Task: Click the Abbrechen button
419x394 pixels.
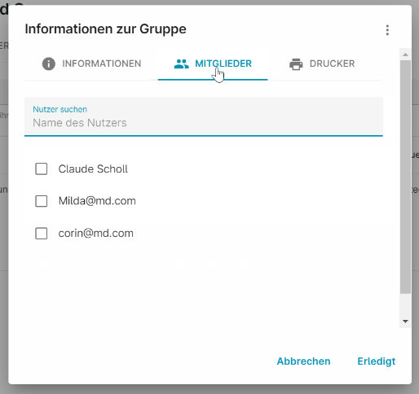Action: coord(303,361)
